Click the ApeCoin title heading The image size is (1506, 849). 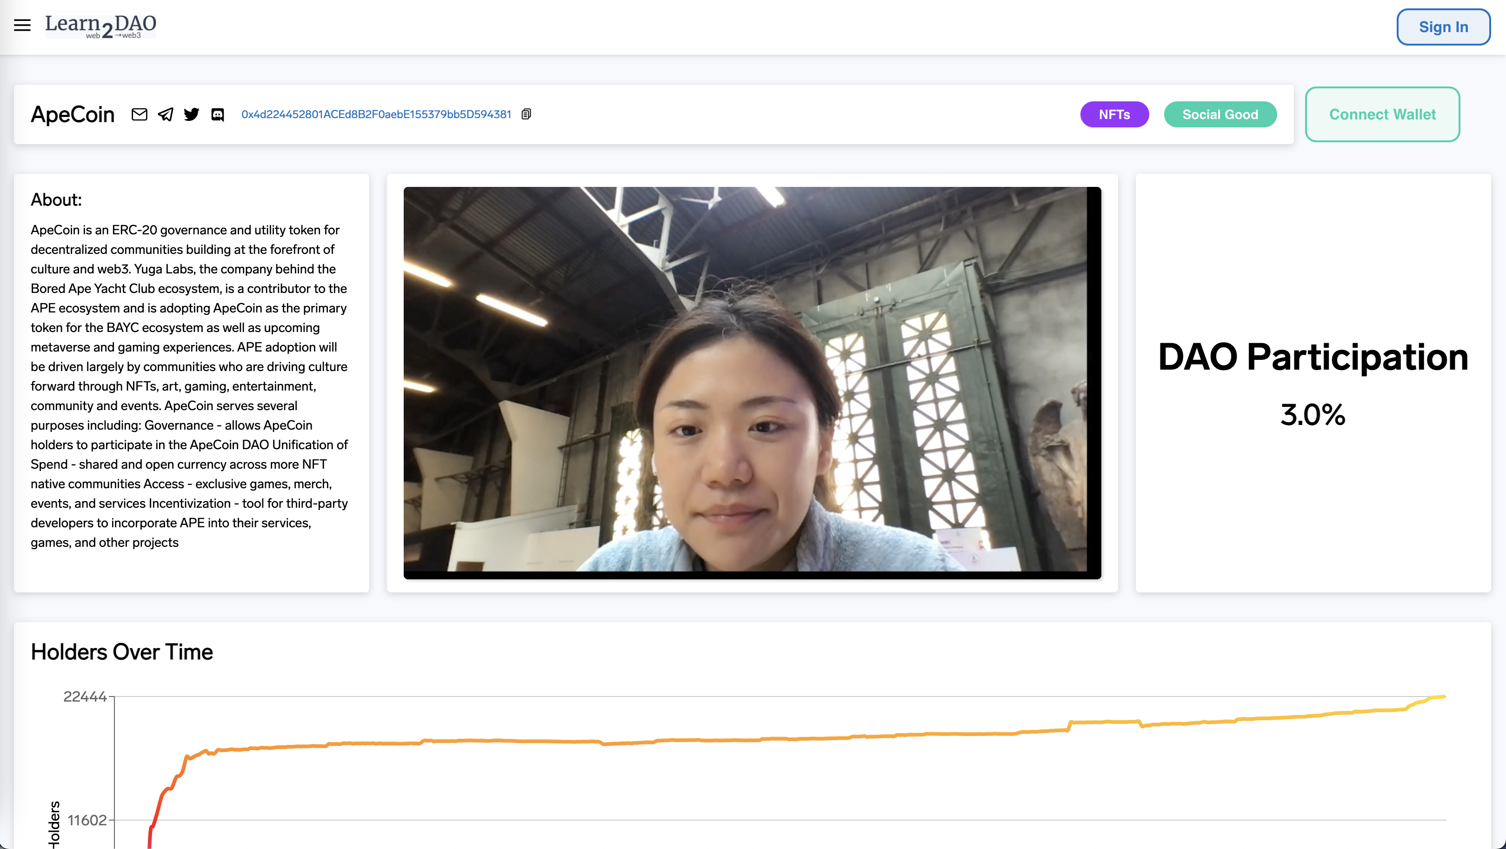(x=73, y=114)
